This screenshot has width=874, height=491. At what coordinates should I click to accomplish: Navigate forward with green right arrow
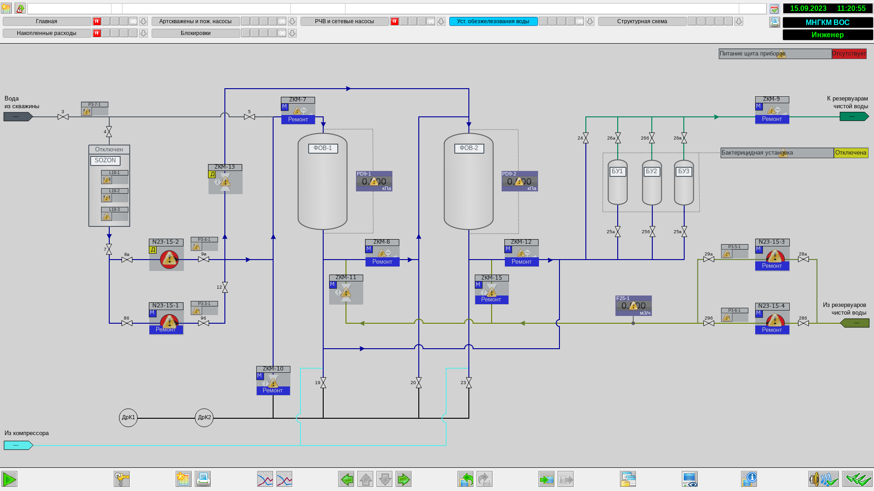403,479
